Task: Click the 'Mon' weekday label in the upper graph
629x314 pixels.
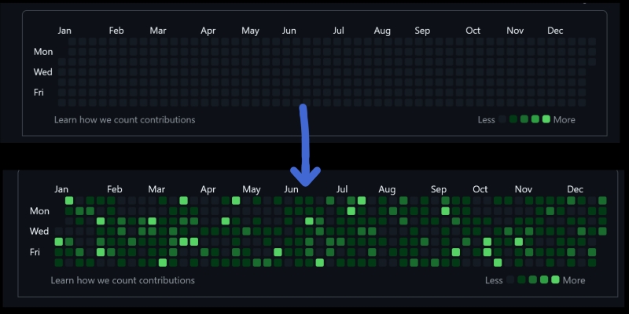Action: coord(43,52)
